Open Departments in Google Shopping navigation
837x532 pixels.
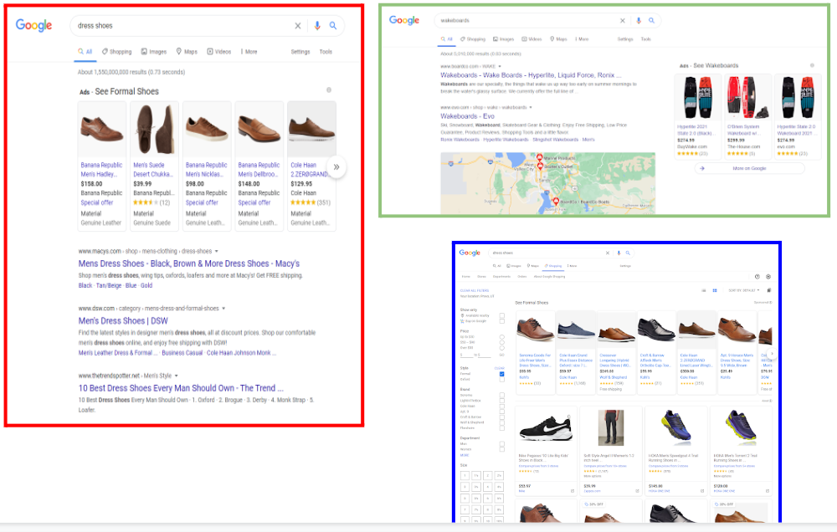coord(501,276)
